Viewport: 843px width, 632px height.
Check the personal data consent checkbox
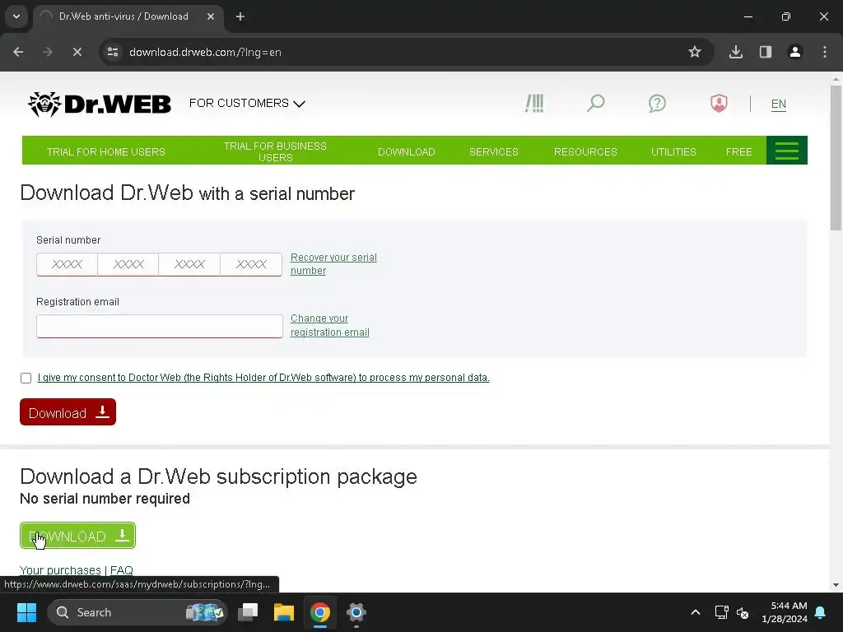(x=26, y=378)
